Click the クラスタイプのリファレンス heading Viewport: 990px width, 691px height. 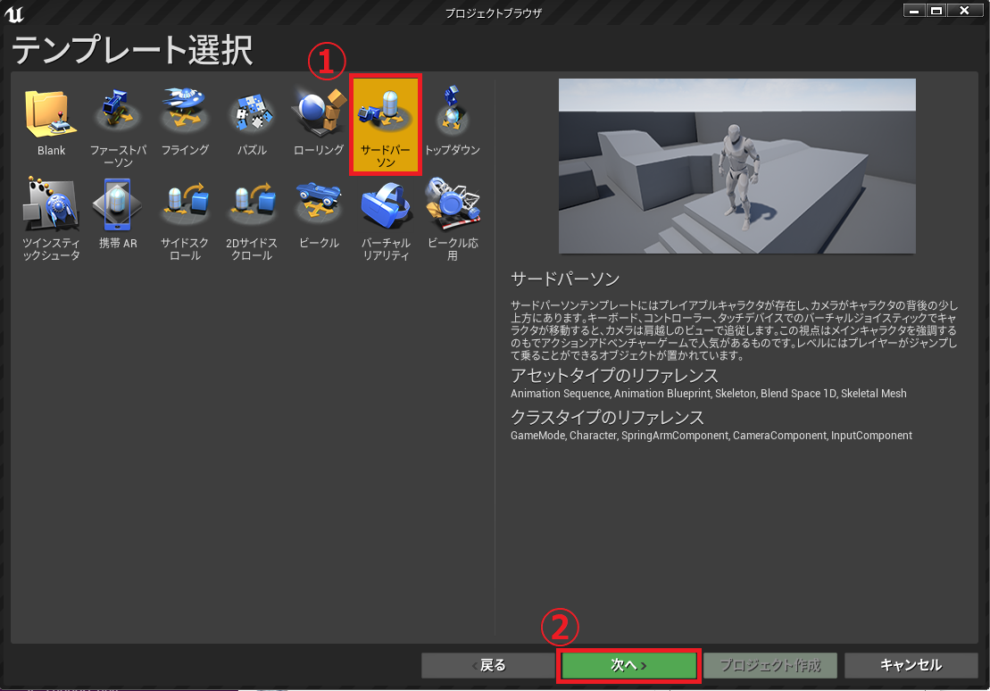coord(607,418)
